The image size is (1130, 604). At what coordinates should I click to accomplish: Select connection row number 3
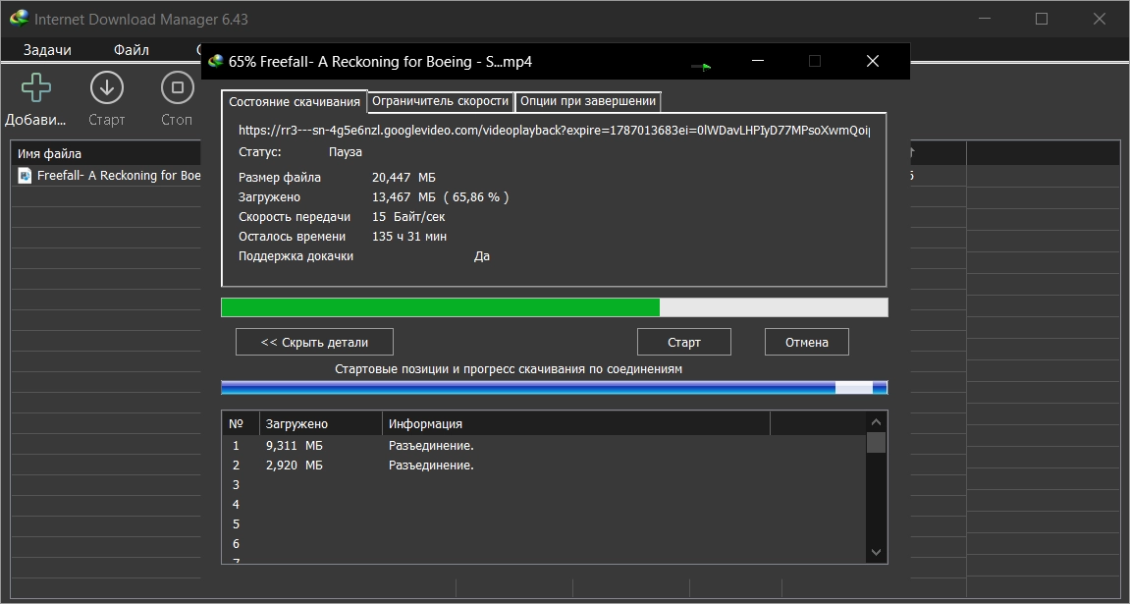(544, 485)
